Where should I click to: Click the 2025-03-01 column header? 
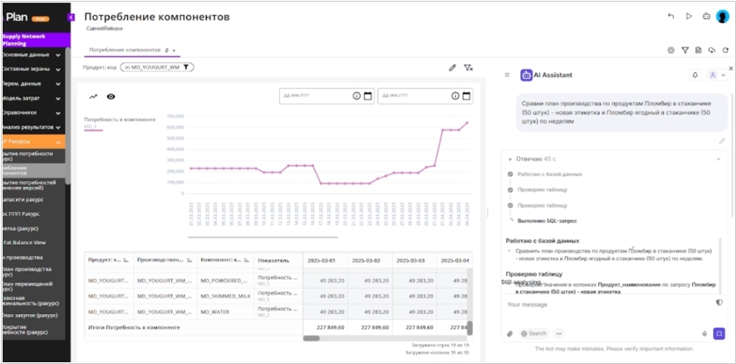coord(325,260)
